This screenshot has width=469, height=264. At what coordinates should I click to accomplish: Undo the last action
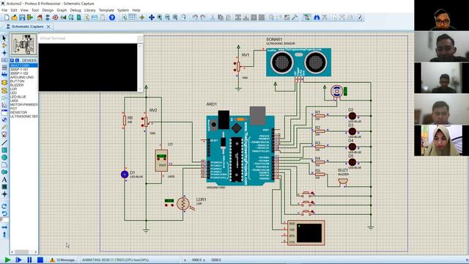point(195,18)
